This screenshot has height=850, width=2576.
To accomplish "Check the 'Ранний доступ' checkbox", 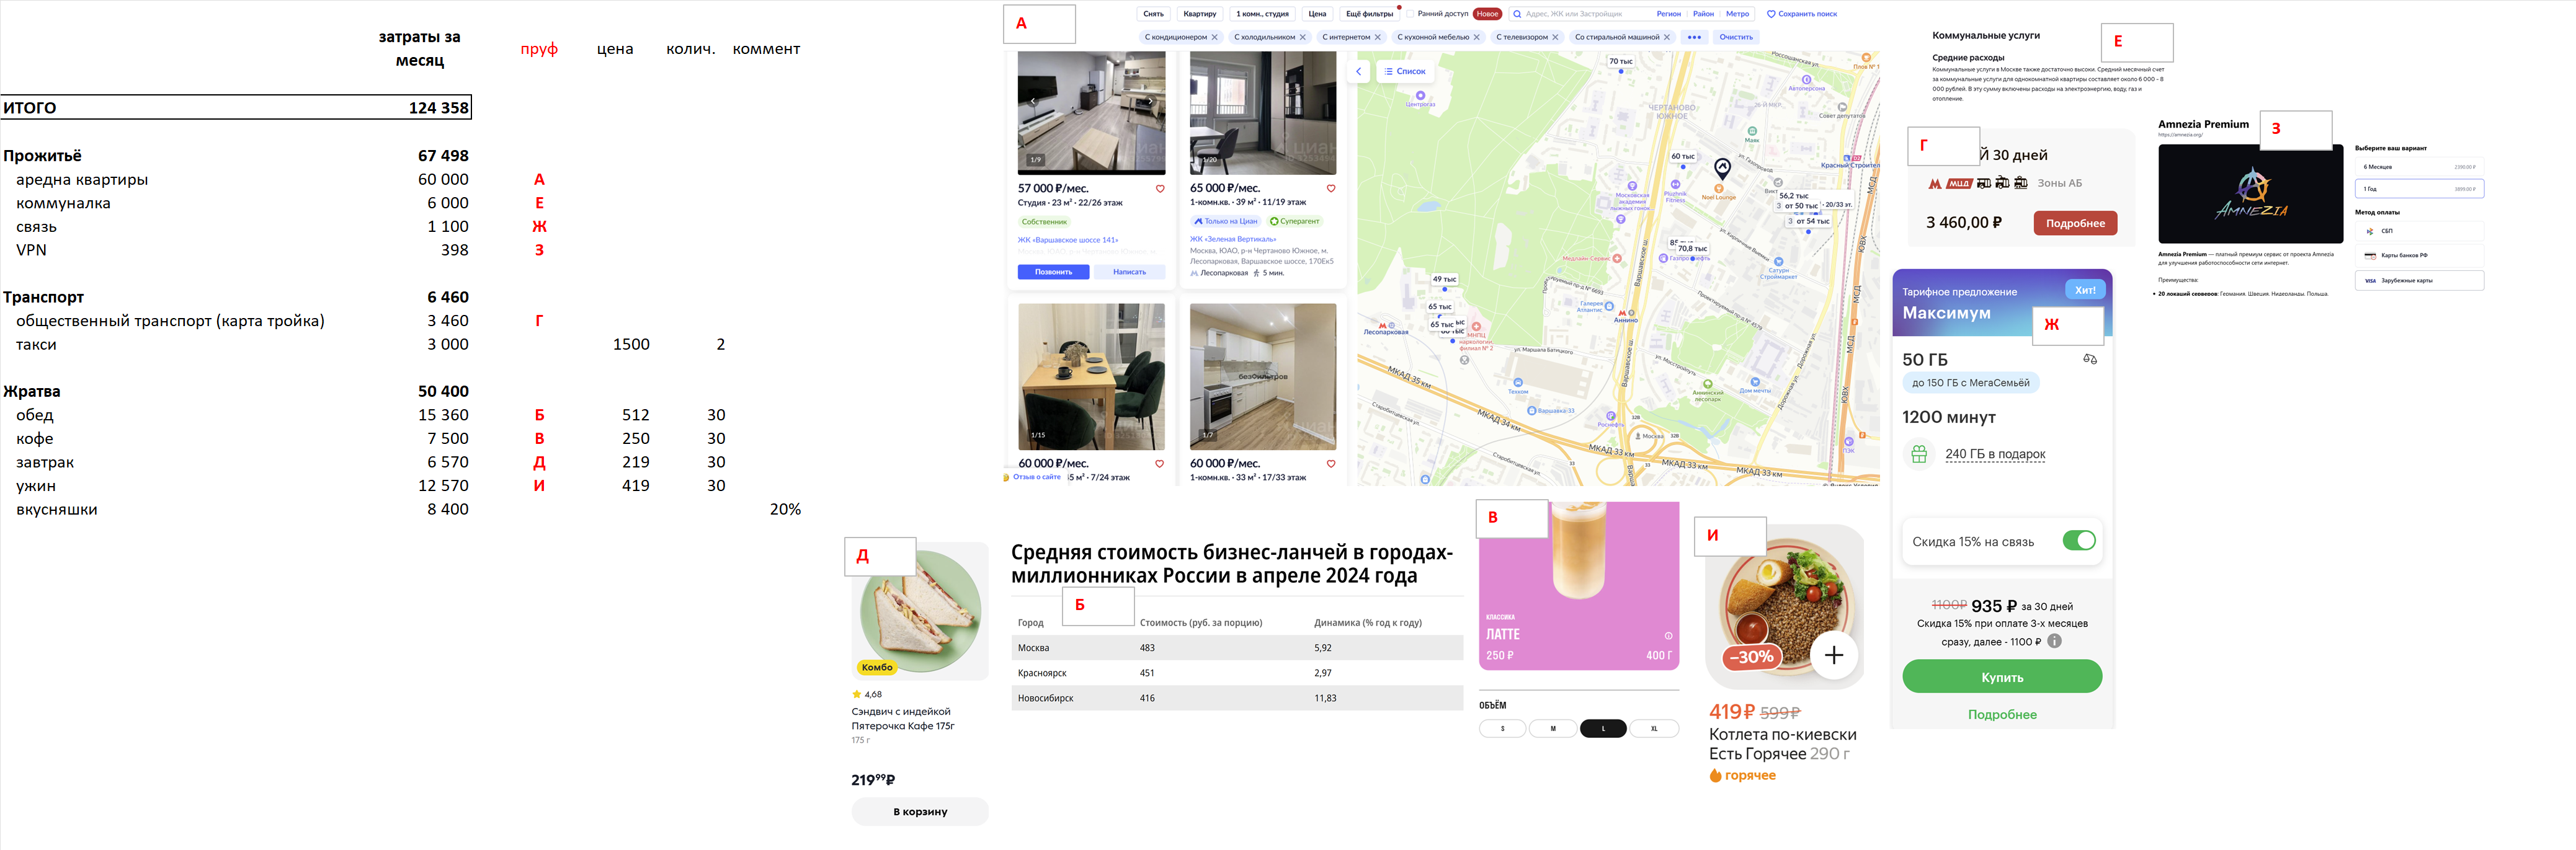I will [x=1410, y=14].
